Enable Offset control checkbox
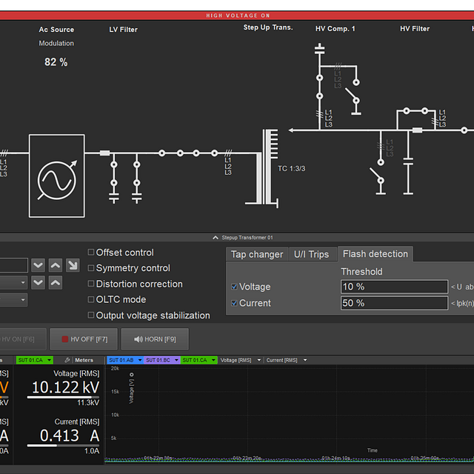The height and width of the screenshot is (474, 474). (91, 253)
